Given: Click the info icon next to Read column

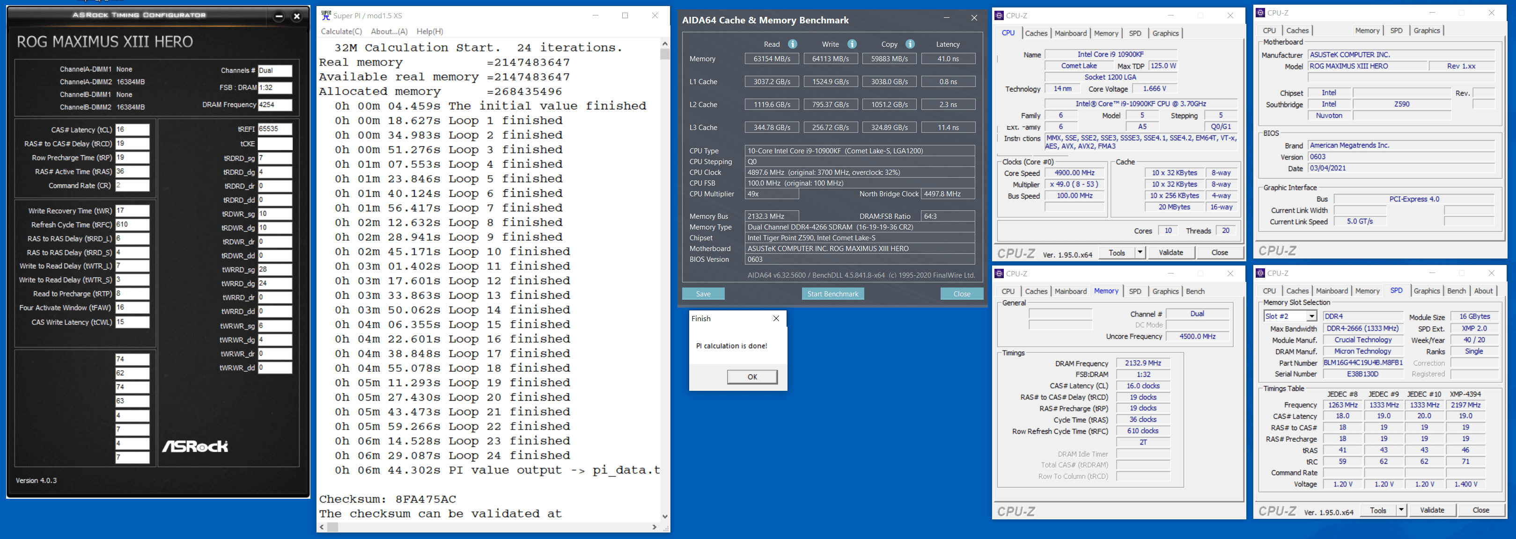Looking at the screenshot, I should 792,44.
